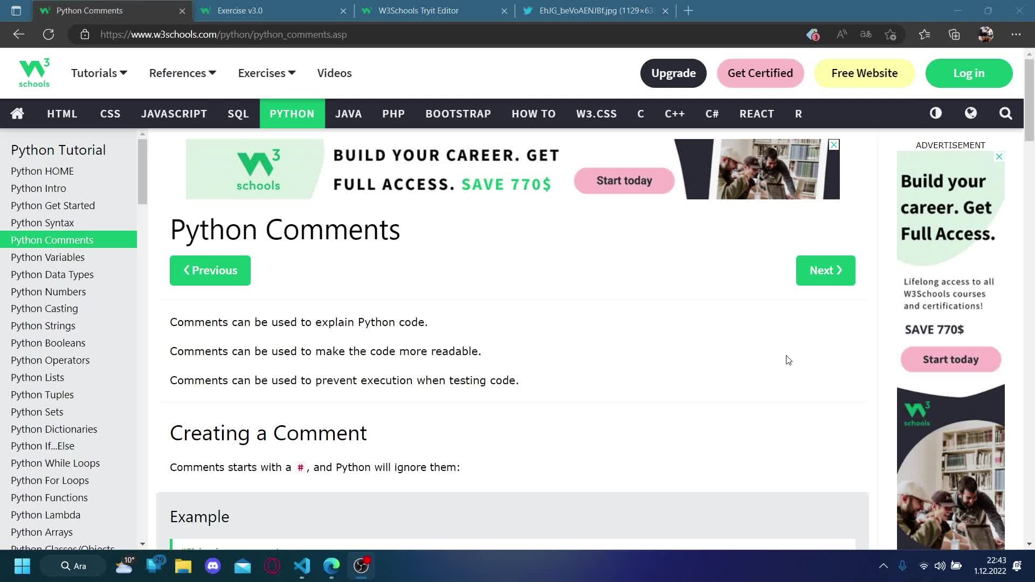Click the PYTHON navigation tab
Screen dimensions: 1035x582
292,114
